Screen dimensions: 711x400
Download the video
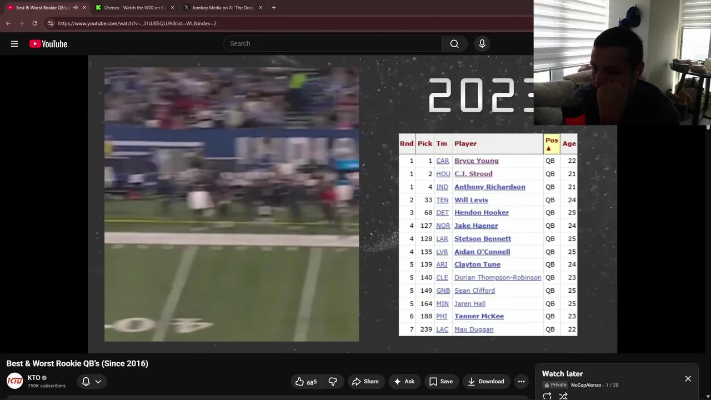click(486, 382)
